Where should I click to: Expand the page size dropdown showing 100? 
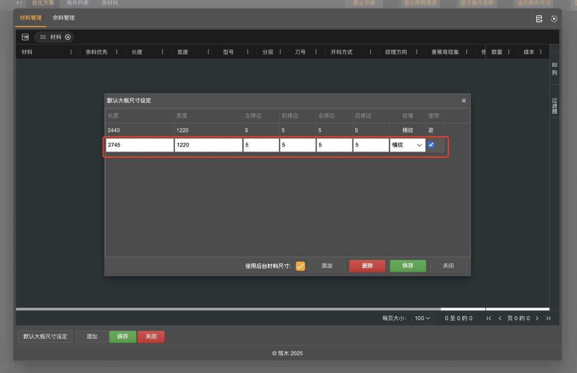pyautogui.click(x=423, y=318)
